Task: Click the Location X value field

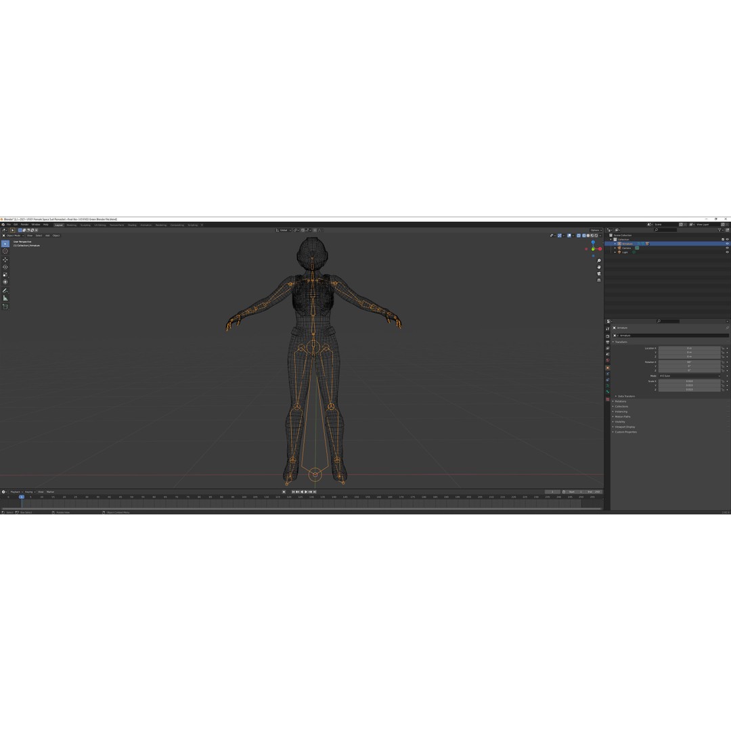Action: point(690,349)
